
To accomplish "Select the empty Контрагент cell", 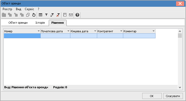I will click(x=110, y=36).
